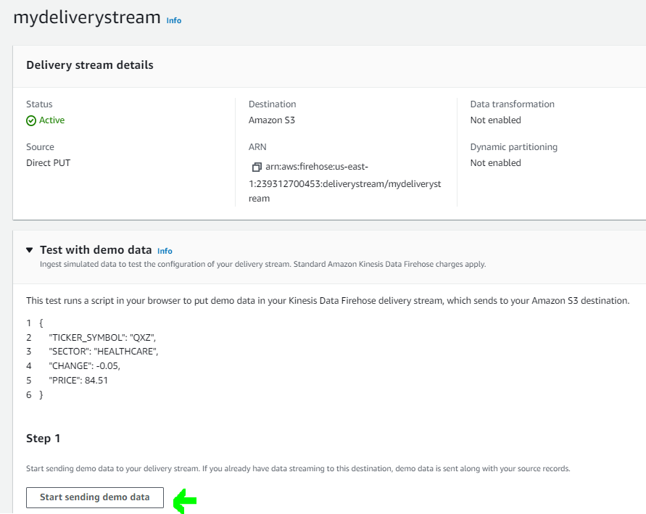Open Info link next to mydeliverystream title
Viewport: 646px width, 514px height.
pos(173,20)
